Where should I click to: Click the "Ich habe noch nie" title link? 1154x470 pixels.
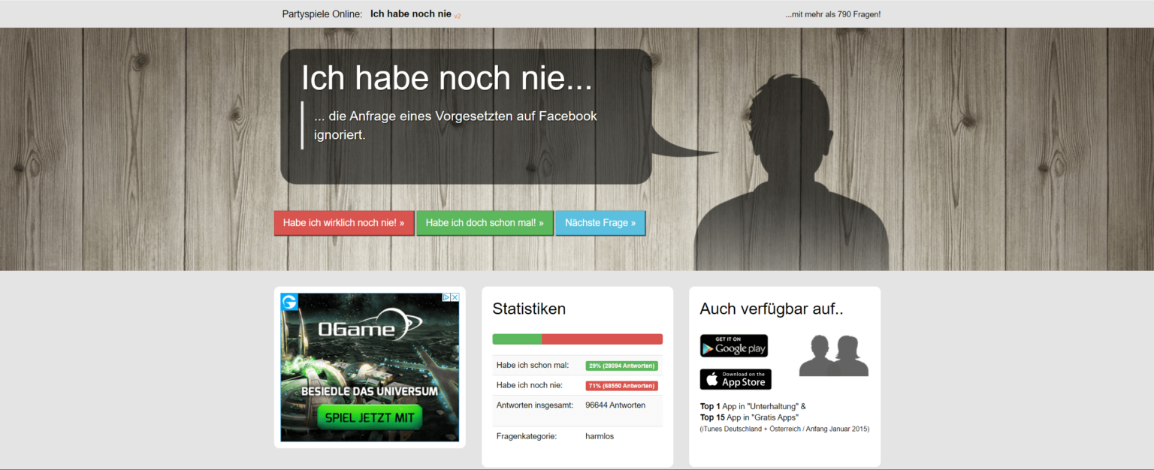410,14
